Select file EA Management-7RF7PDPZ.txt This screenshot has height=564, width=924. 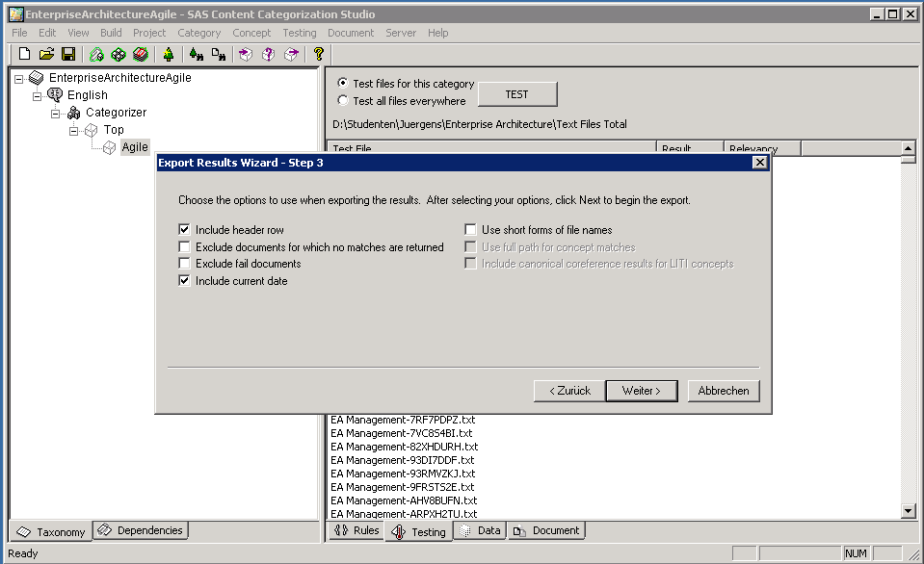(403, 420)
